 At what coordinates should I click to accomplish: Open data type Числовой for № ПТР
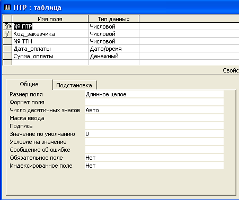(x=113, y=26)
